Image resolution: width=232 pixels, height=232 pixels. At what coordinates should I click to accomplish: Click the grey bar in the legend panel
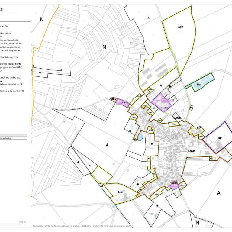(13, 135)
